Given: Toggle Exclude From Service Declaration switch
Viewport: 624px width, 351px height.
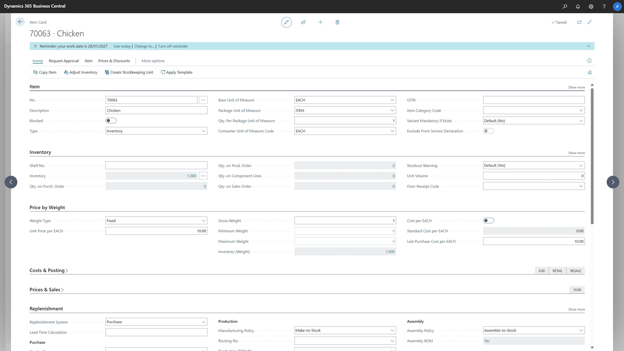Looking at the screenshot, I should tap(488, 131).
